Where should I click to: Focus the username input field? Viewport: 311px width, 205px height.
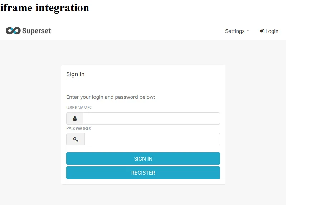(151, 118)
